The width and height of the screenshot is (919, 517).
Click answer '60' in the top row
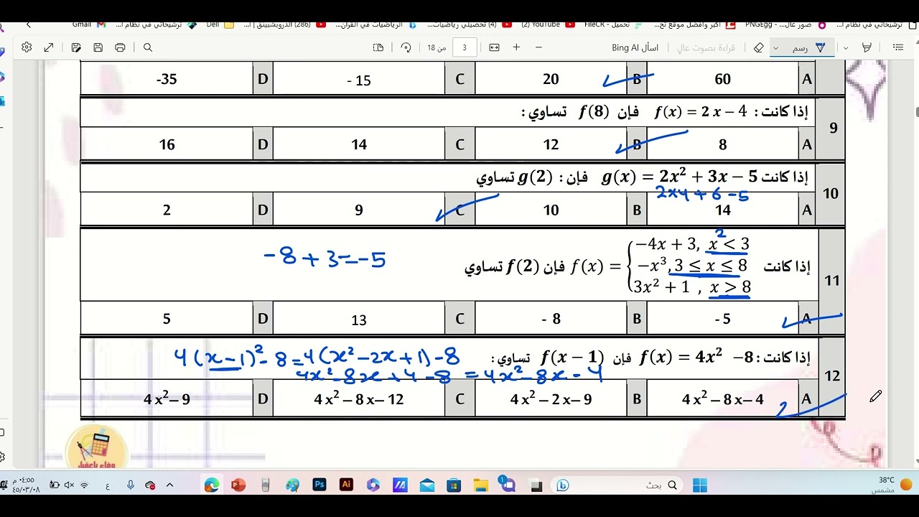pos(722,79)
